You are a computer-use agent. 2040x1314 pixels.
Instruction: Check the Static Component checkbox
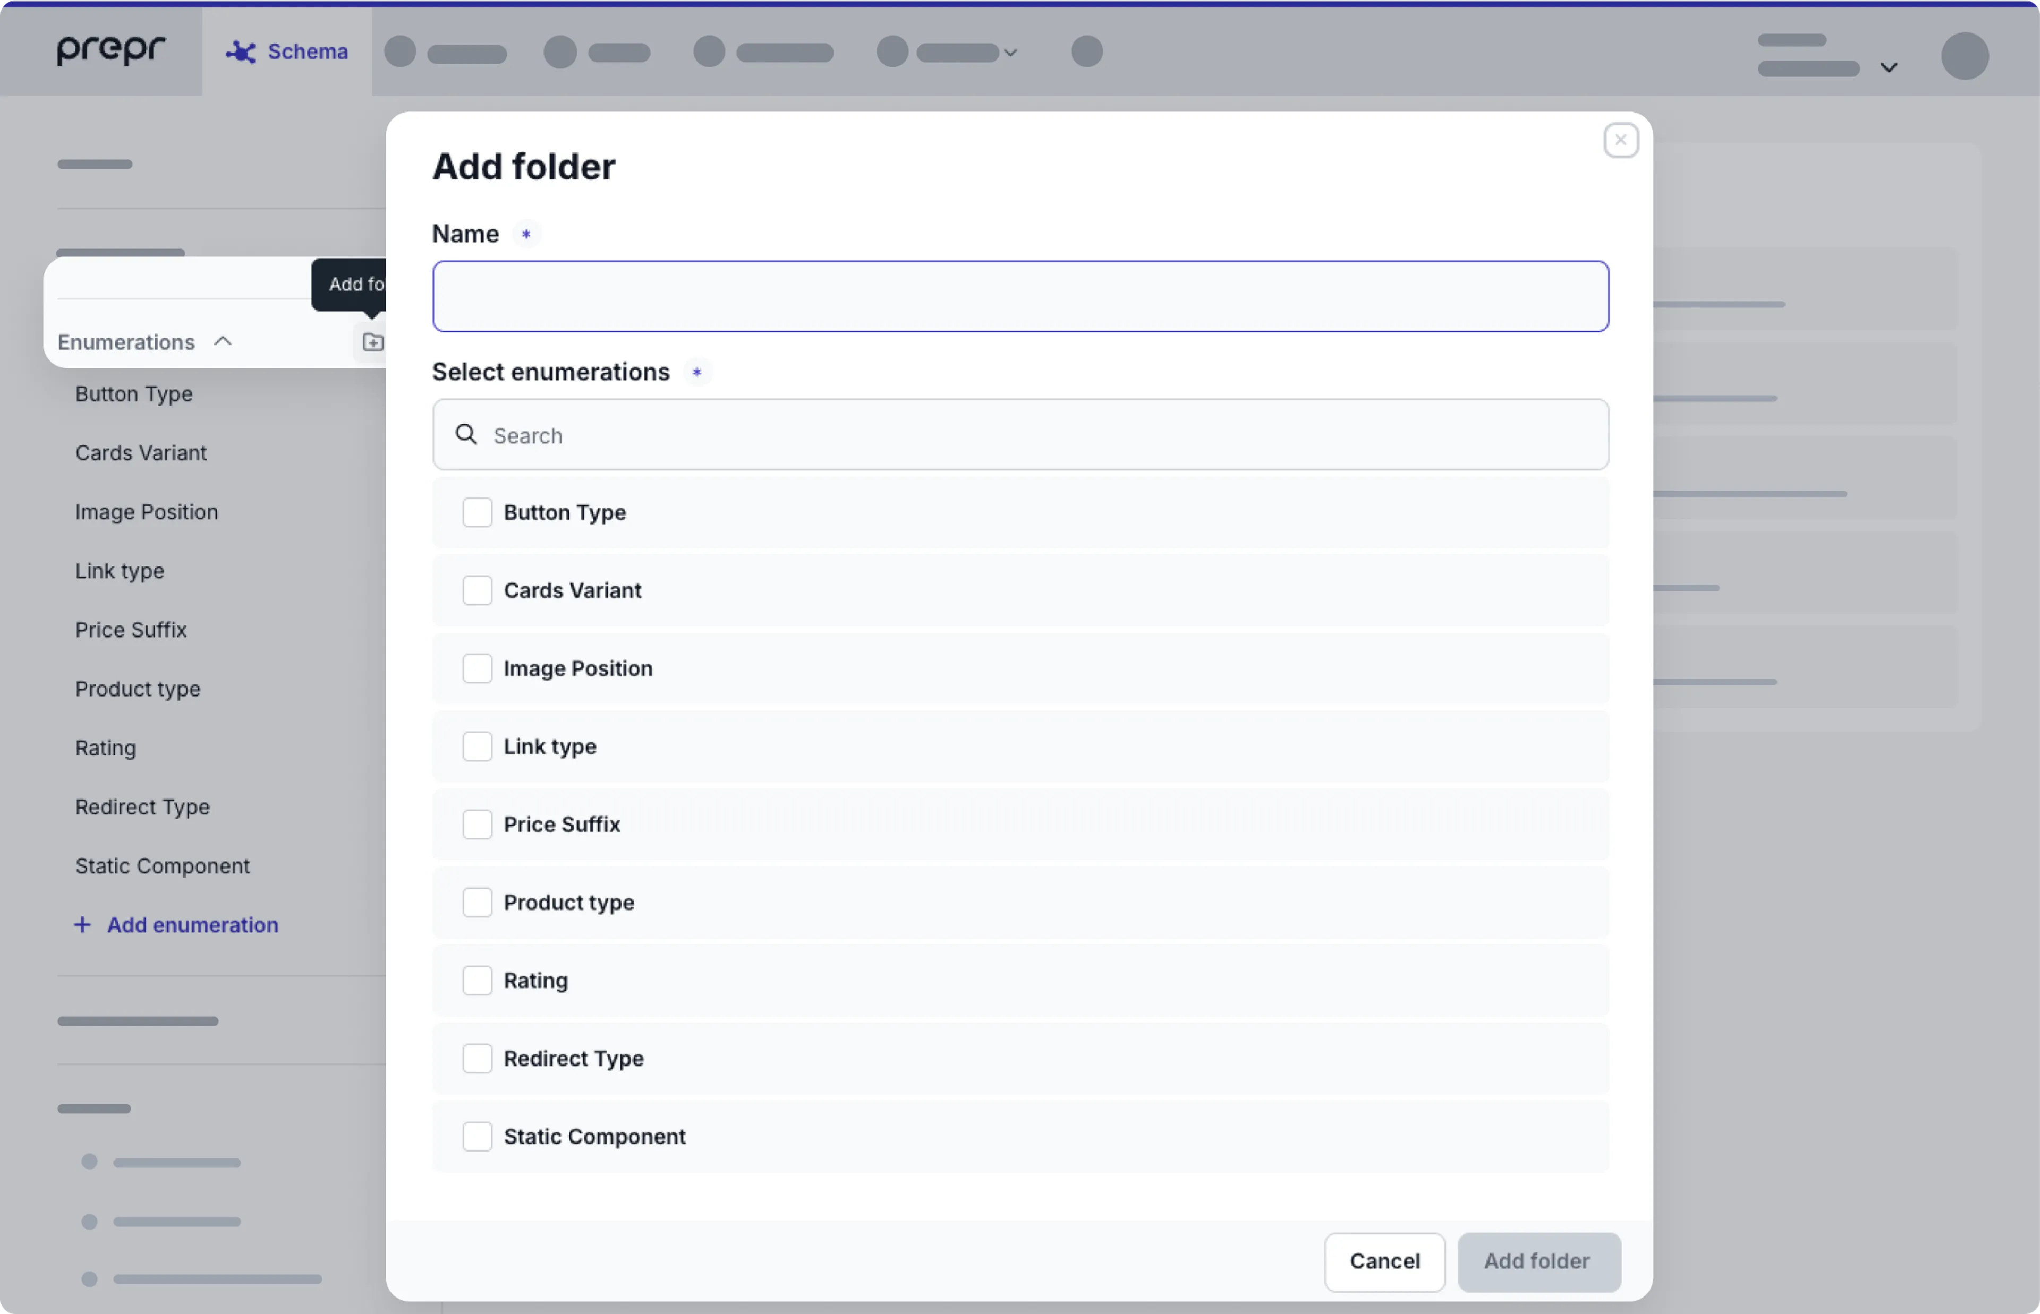point(477,1137)
